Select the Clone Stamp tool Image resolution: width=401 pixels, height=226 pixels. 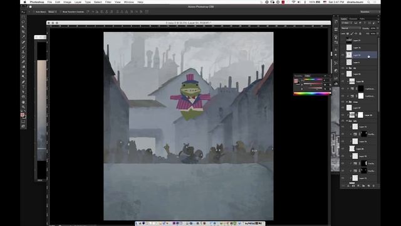point(23,51)
